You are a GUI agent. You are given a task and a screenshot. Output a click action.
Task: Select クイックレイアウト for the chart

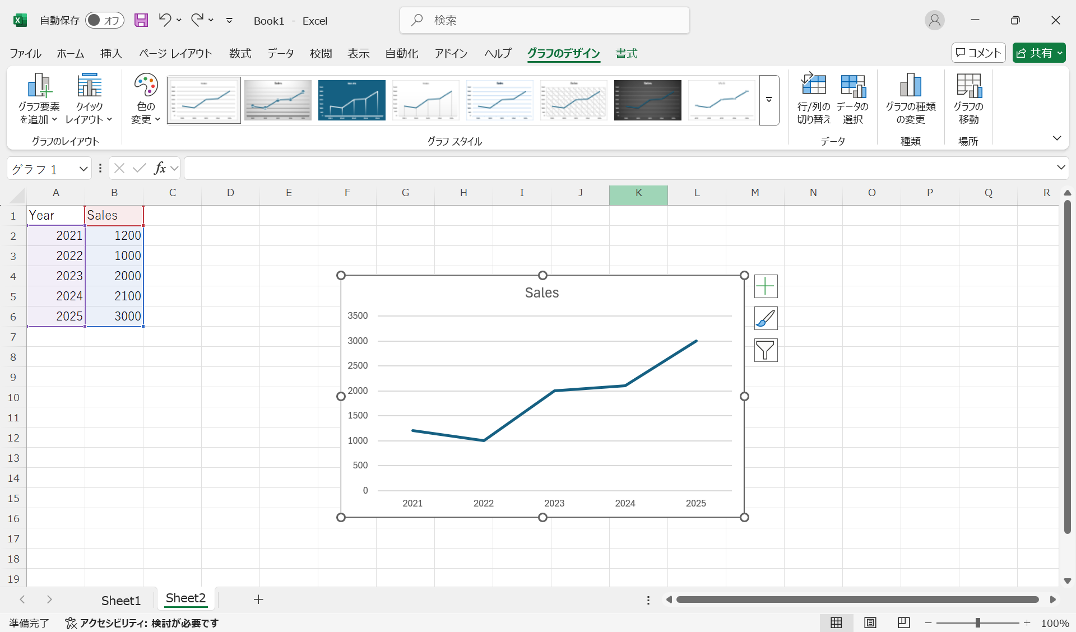pyautogui.click(x=89, y=100)
